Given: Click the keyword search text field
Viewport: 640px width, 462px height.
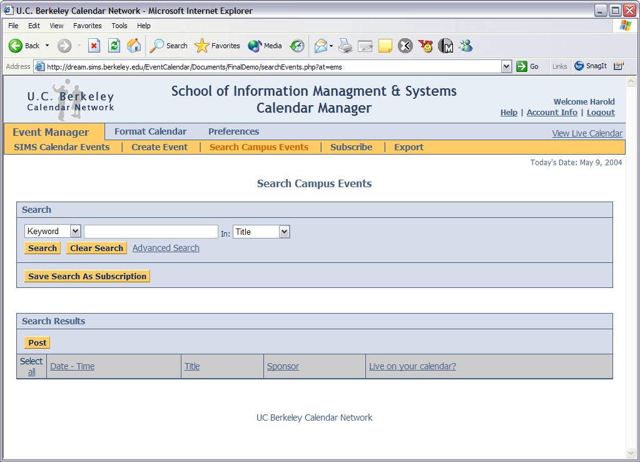Looking at the screenshot, I should tap(151, 231).
